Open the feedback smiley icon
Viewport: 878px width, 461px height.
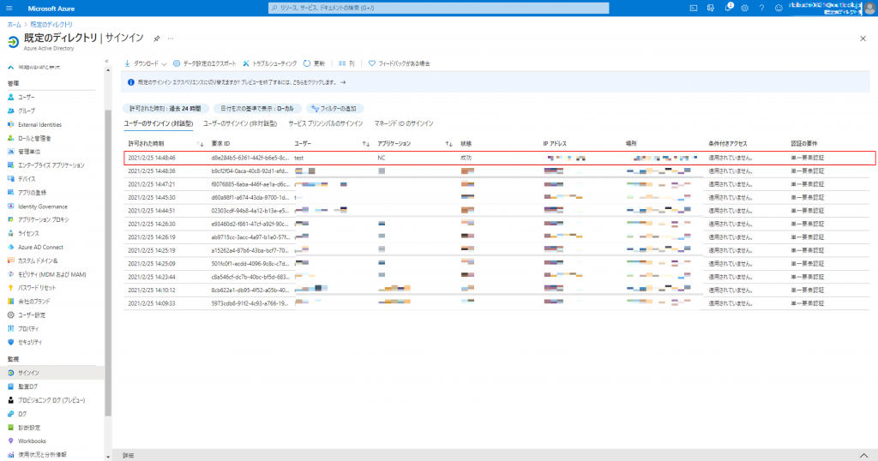(x=779, y=9)
